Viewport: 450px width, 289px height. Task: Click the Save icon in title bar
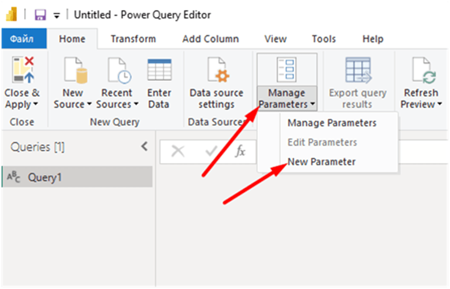coord(40,15)
